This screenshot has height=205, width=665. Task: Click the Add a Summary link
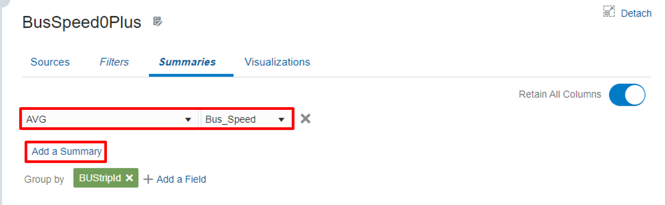pyautogui.click(x=67, y=151)
